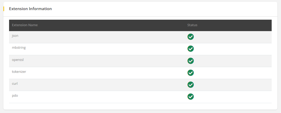The width and height of the screenshot is (281, 113).
Task: Click the Status column header
Action: coord(192,25)
